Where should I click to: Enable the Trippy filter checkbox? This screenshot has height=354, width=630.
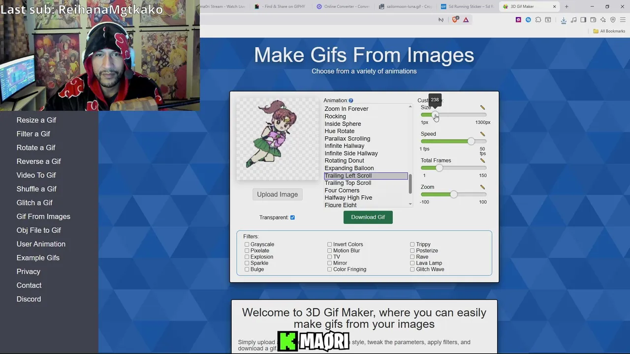pos(412,244)
